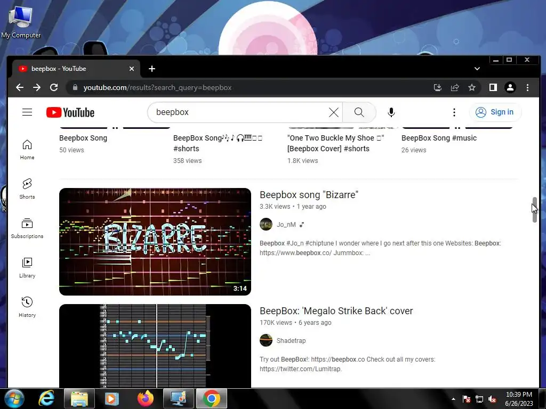Viewport: 546px width, 409px height.
Task: Click the page vertical scrollbar thumb
Action: click(x=534, y=210)
